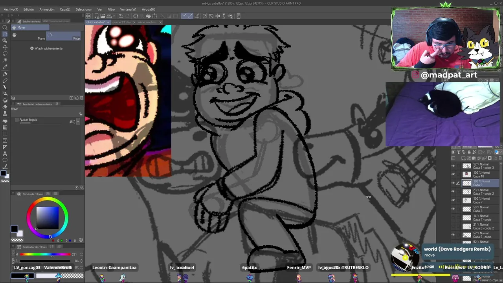Toggle visibility of layer Capa 8

tap(453, 209)
